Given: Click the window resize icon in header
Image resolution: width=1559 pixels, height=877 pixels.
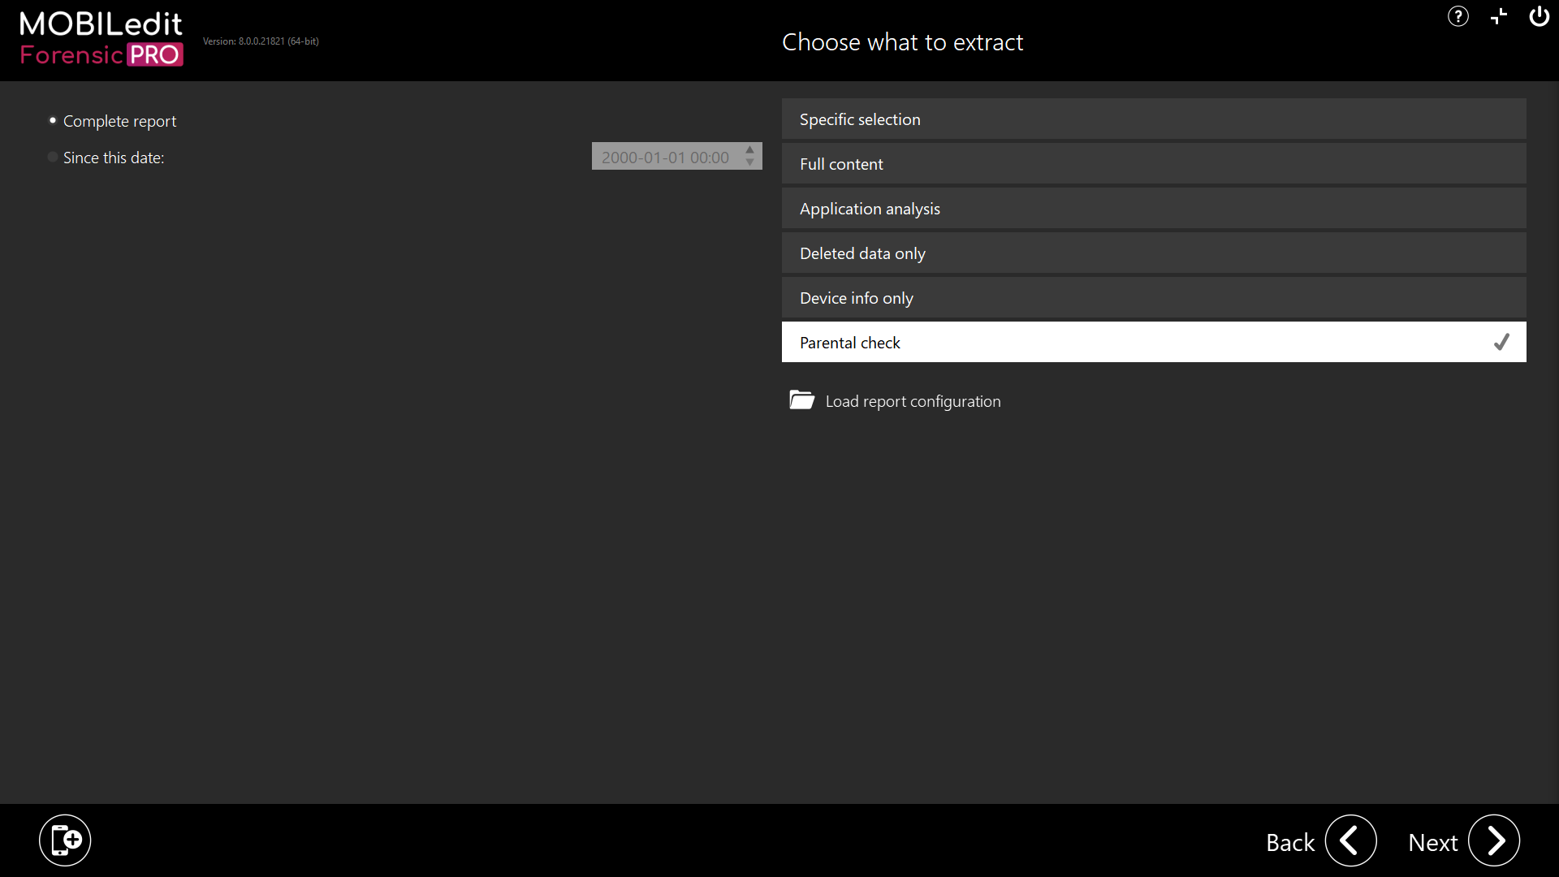Looking at the screenshot, I should (x=1499, y=16).
